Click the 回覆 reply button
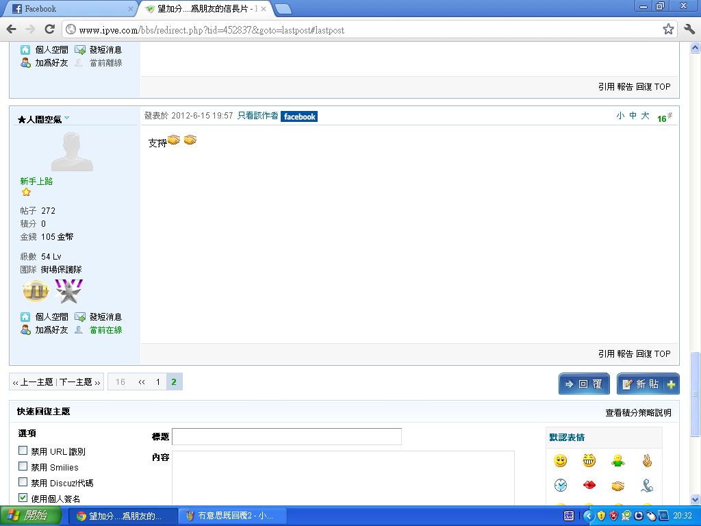 coord(584,384)
